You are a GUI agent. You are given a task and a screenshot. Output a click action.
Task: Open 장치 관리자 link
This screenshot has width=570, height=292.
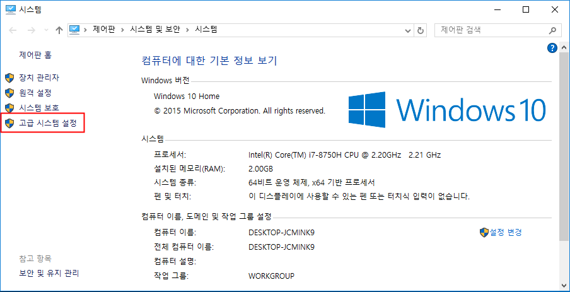pos(39,78)
